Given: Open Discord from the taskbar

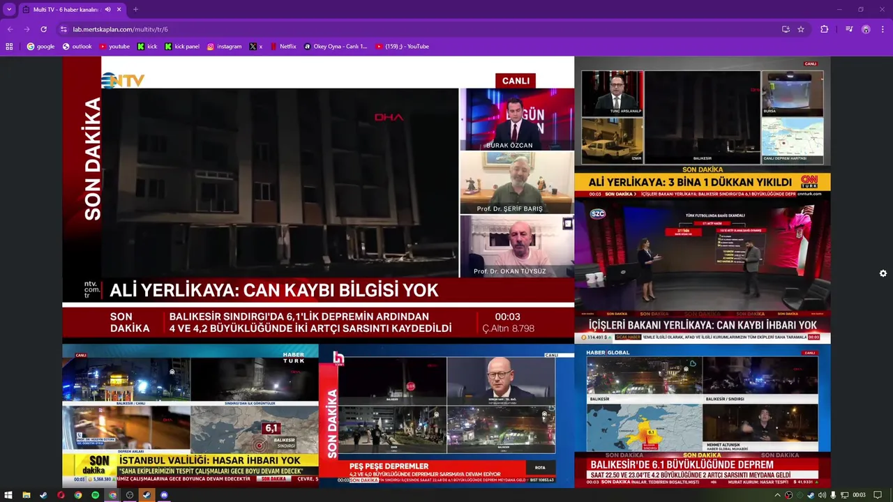Looking at the screenshot, I should (164, 495).
